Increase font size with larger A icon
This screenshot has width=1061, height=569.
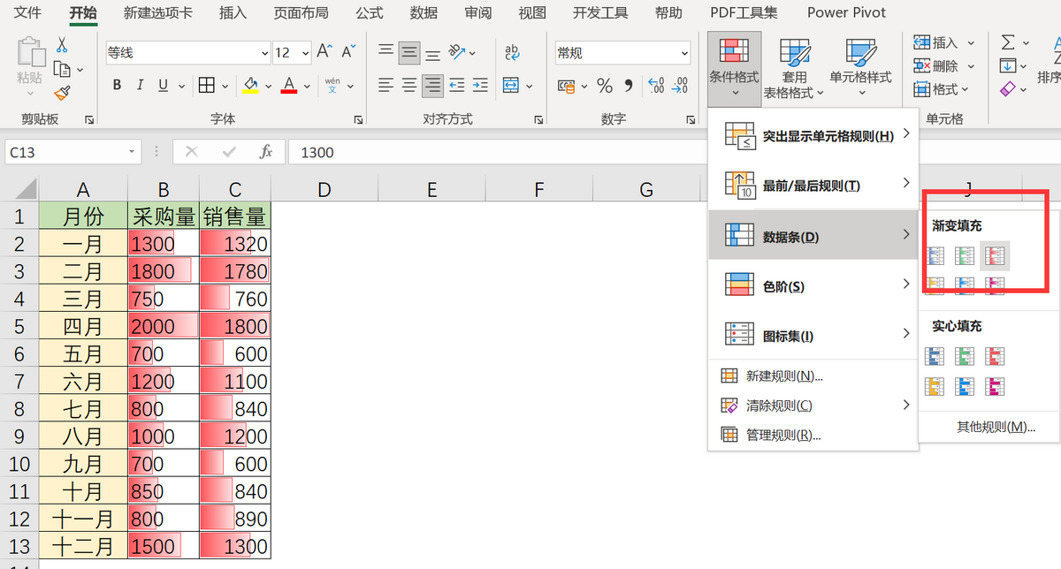click(x=324, y=52)
